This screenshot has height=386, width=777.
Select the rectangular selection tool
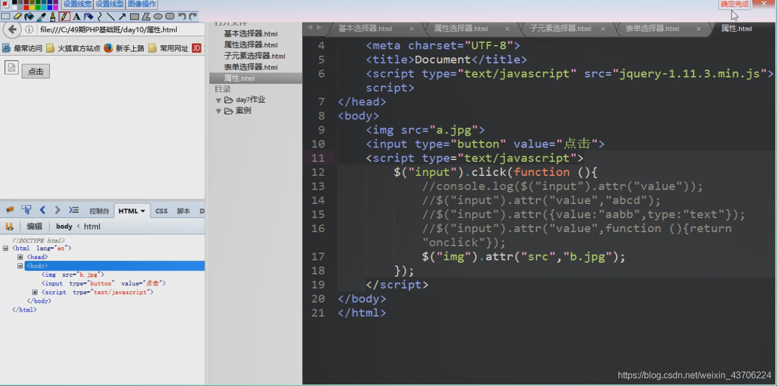6,16
